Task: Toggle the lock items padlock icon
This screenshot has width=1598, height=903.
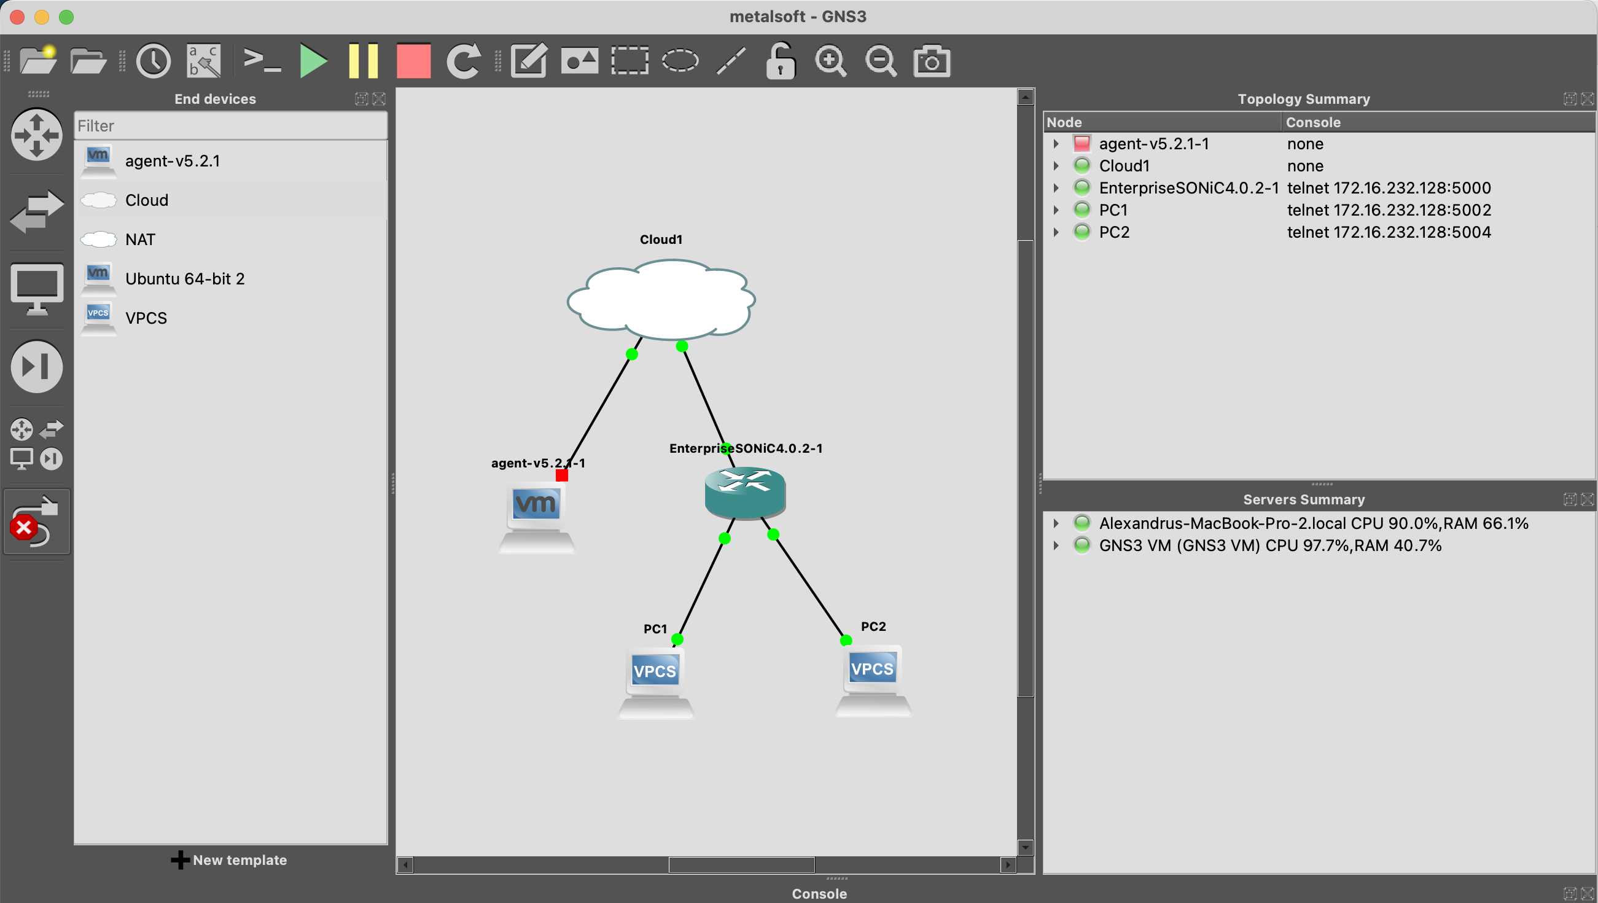Action: click(x=781, y=61)
